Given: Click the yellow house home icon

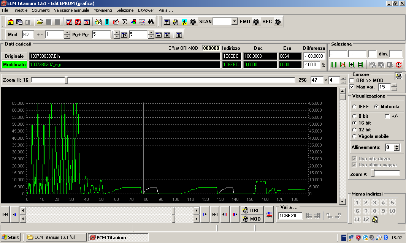Looking at the screenshot, I should tap(11, 22).
